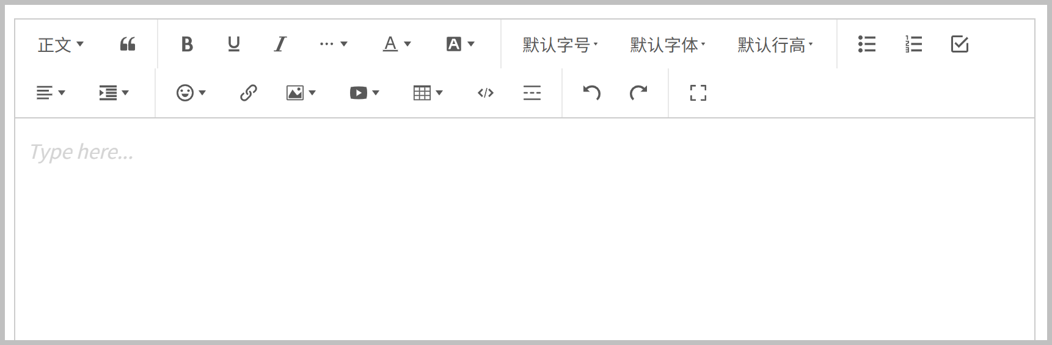Viewport: 1052px width, 345px height.
Task: Open the 默认字体 font family dropdown
Action: click(x=667, y=45)
